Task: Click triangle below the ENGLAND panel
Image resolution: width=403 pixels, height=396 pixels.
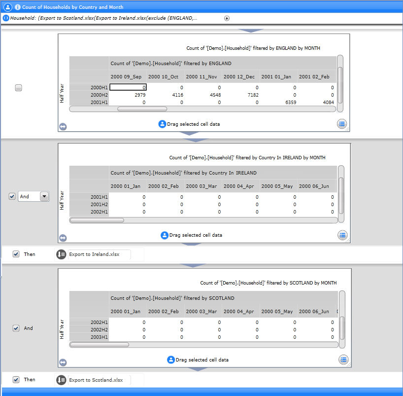Action: click(189, 134)
